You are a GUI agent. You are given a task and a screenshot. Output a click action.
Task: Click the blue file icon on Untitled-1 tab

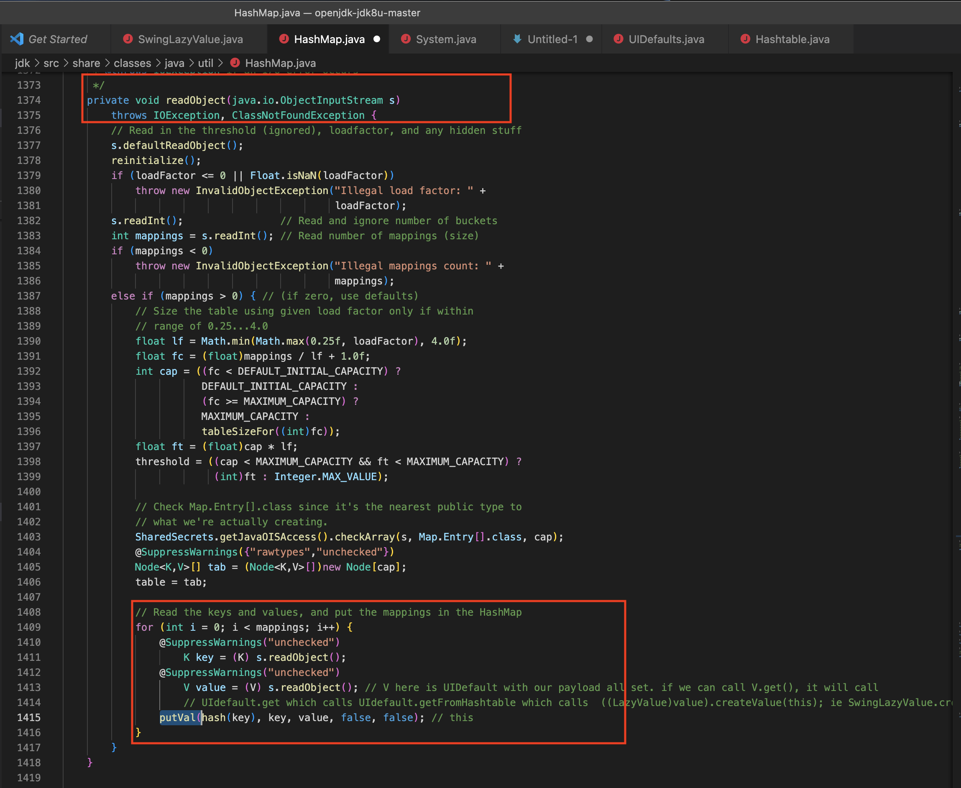click(517, 39)
